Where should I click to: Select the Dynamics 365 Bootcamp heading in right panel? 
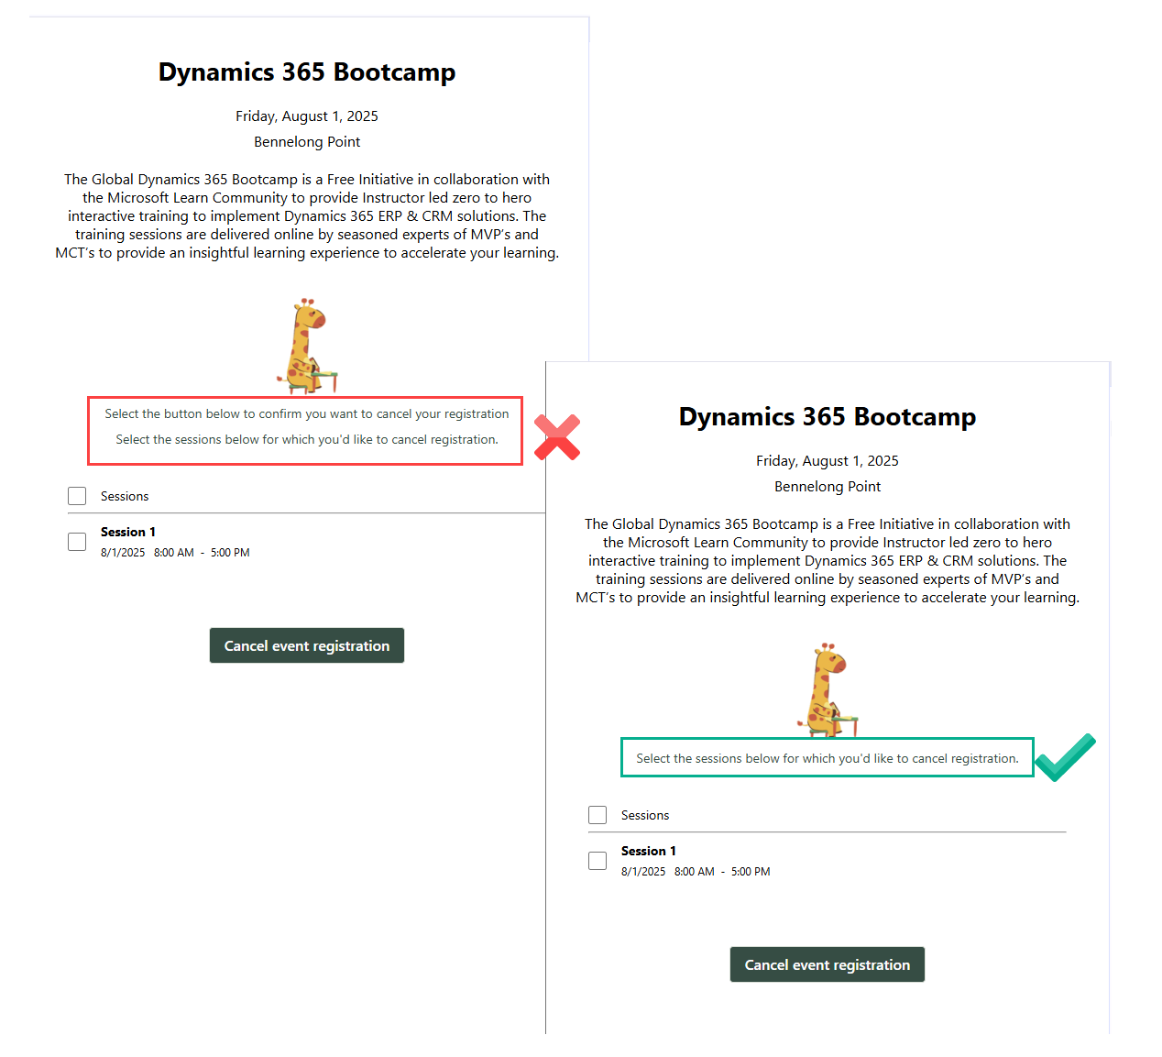pos(828,416)
